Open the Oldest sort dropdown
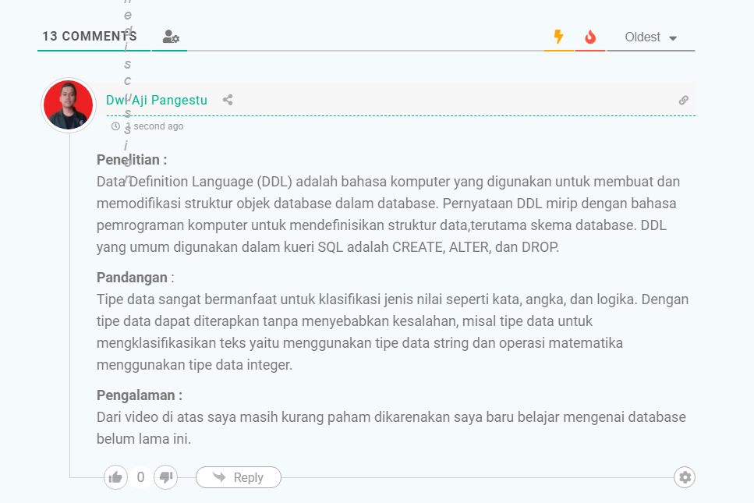The width and height of the screenshot is (754, 503). pyautogui.click(x=650, y=37)
